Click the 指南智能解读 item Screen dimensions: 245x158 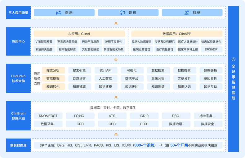68,49
